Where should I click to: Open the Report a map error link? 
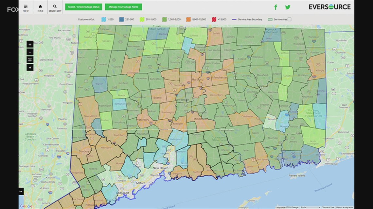(x=345, y=207)
